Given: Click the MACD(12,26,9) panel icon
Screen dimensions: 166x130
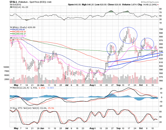Looking at the screenshot, I should 11,87.
